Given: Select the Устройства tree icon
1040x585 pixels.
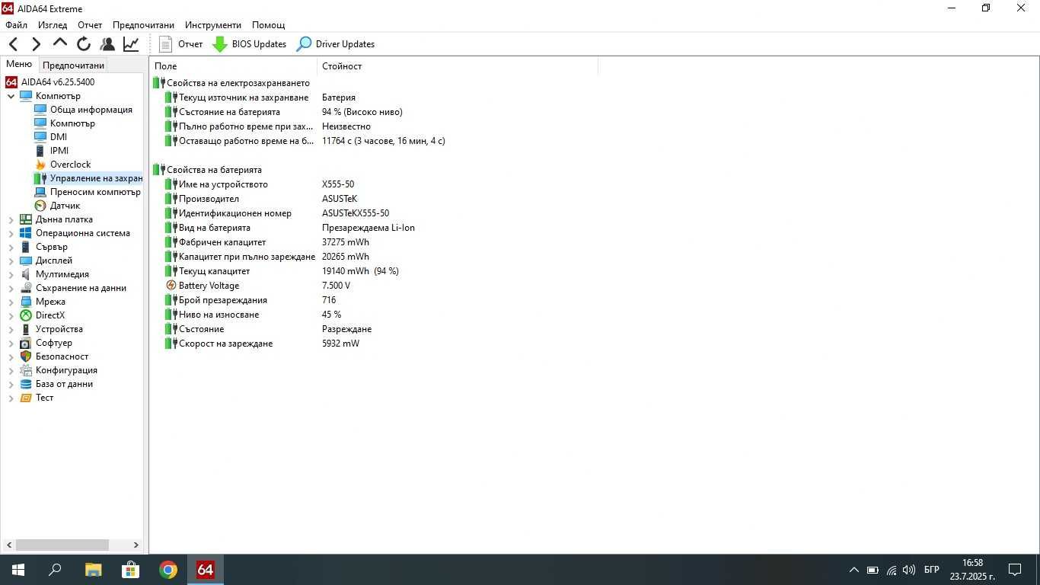Looking at the screenshot, I should coord(26,329).
